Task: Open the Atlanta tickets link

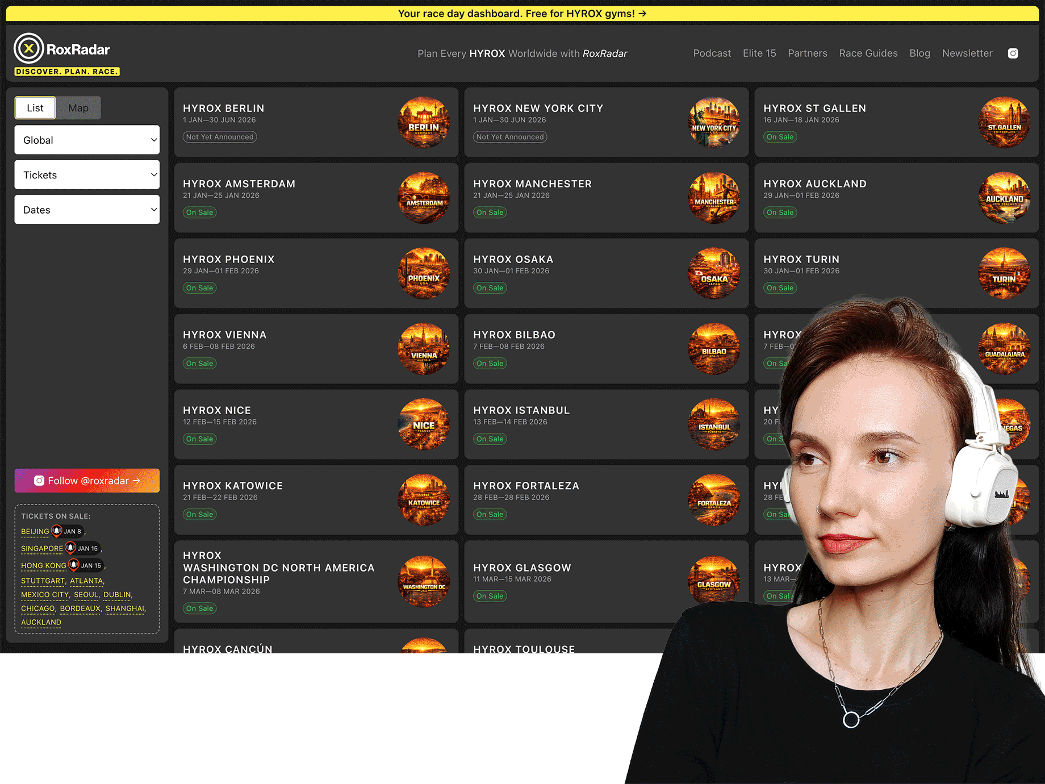Action: 86,581
